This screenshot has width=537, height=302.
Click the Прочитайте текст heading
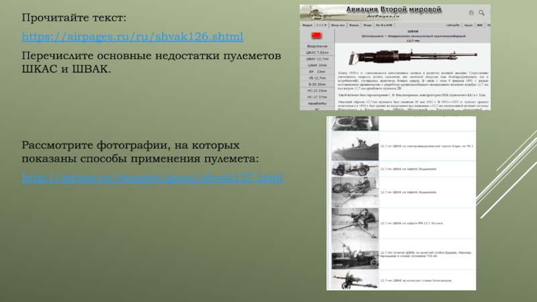pos(74,18)
